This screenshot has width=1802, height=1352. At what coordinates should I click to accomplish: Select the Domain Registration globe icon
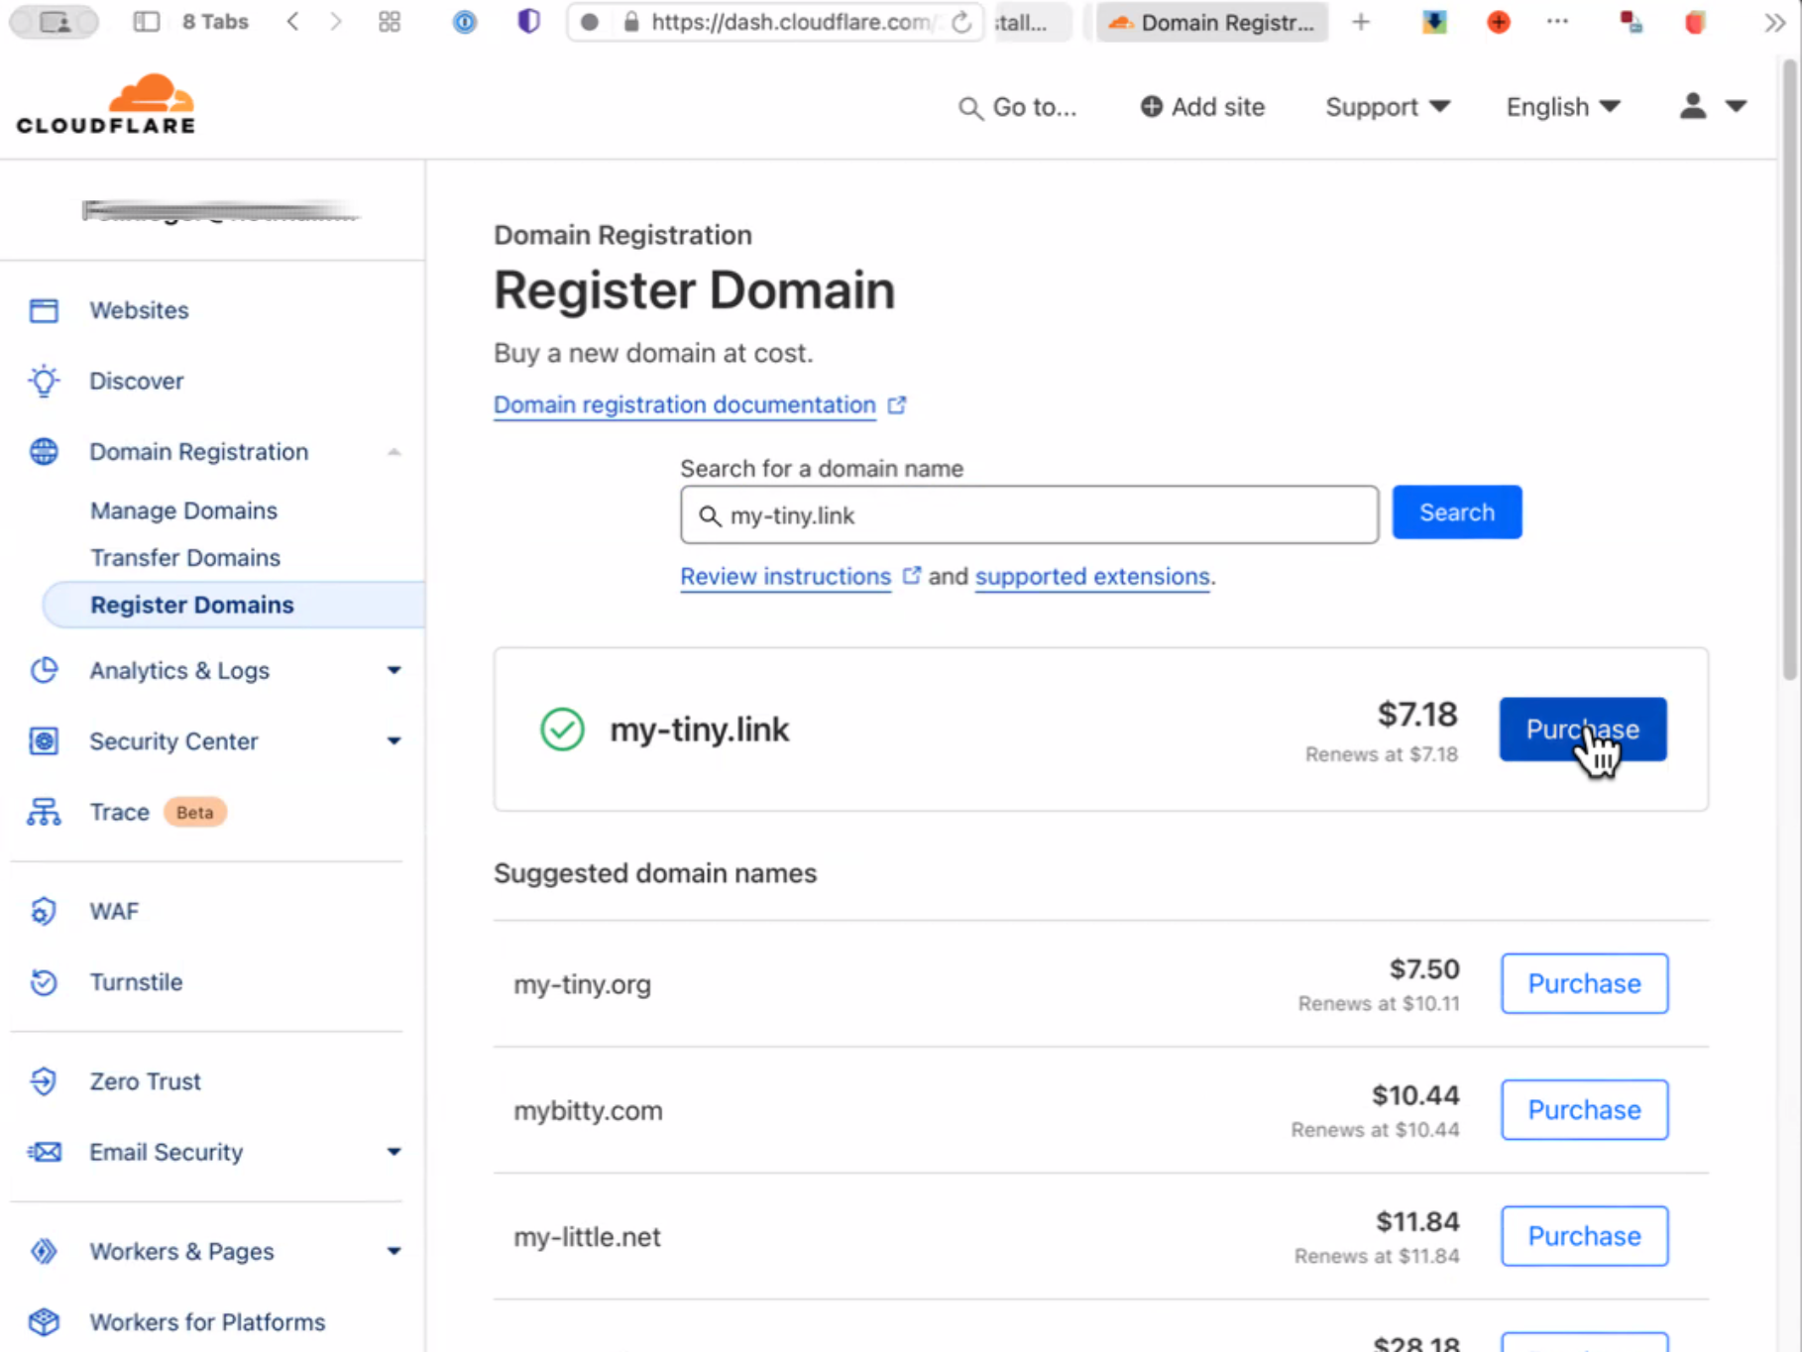[44, 452]
